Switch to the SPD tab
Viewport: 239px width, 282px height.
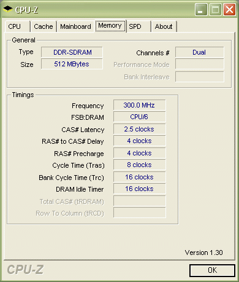click(x=138, y=26)
